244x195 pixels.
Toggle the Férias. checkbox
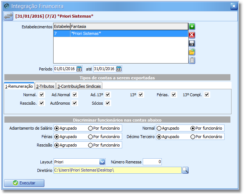point(174,94)
